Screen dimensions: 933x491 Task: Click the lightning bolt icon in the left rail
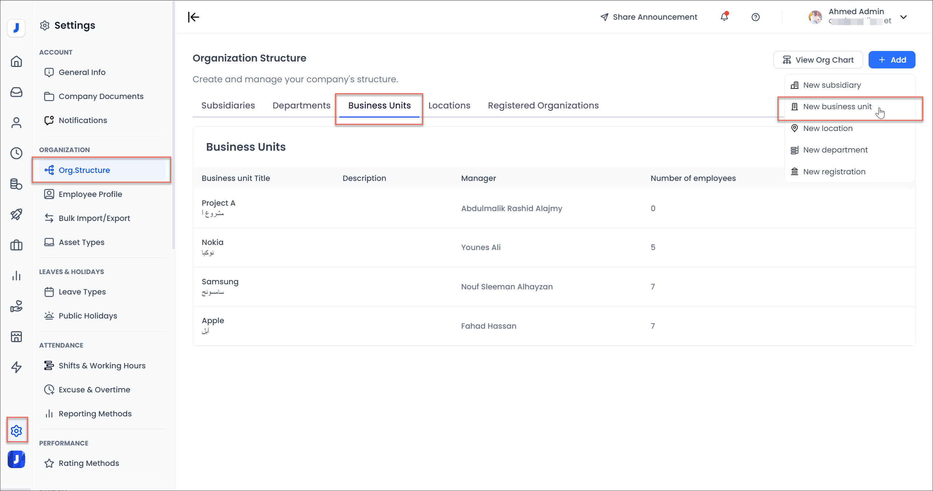tap(16, 367)
